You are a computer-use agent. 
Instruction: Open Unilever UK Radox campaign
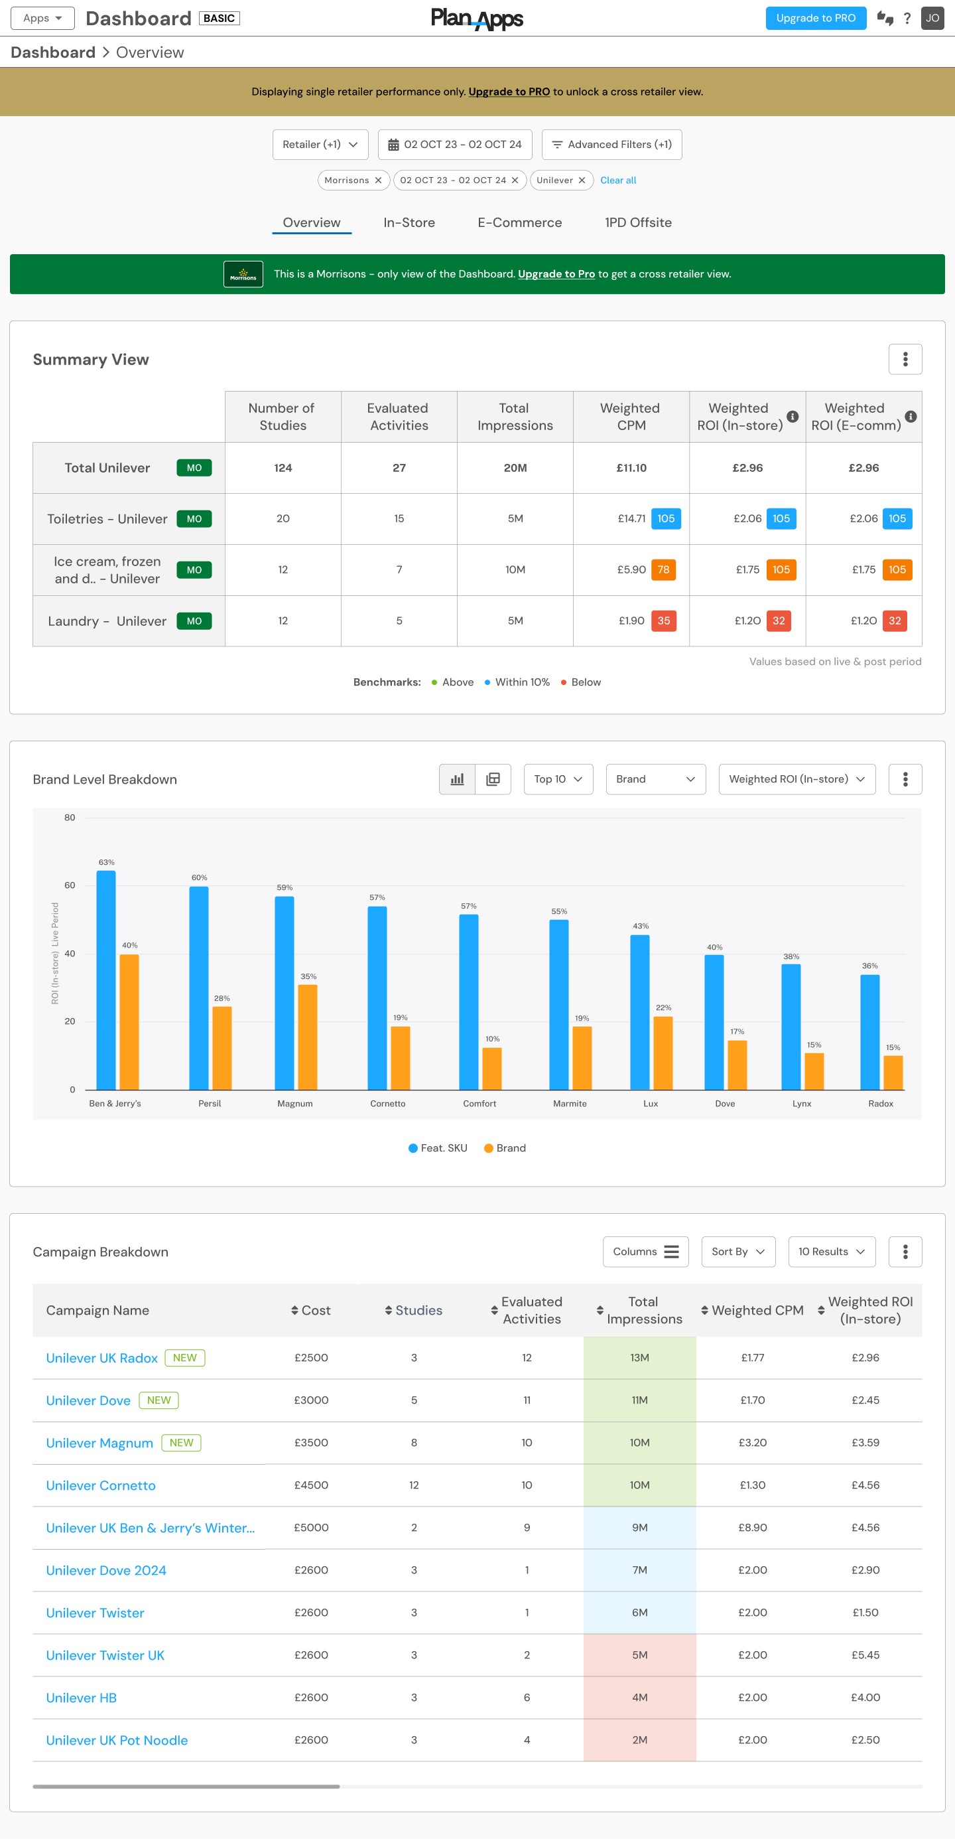click(x=101, y=1358)
